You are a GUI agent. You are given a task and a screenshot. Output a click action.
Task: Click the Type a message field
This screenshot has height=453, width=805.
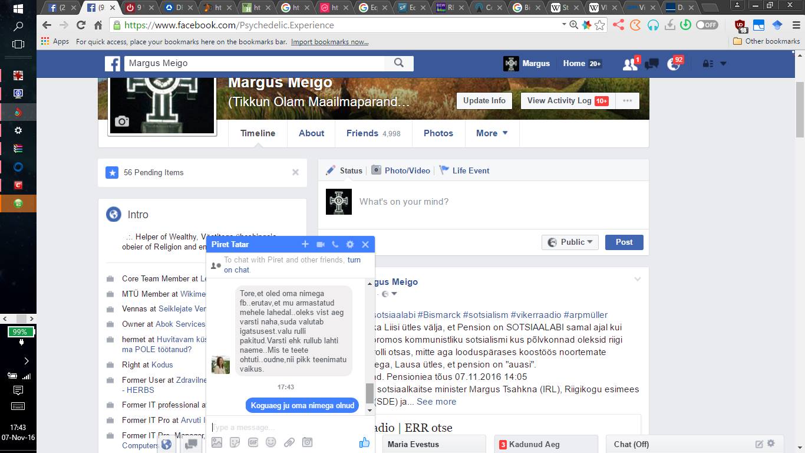(290, 427)
